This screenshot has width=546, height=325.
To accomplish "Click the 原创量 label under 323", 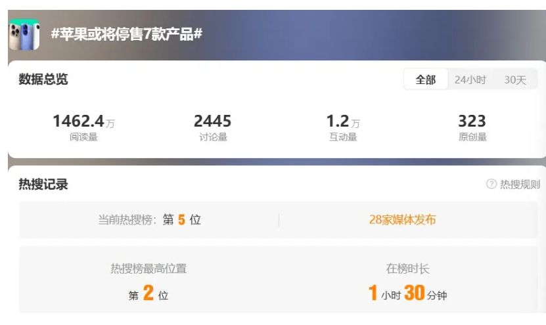I will pos(472,137).
